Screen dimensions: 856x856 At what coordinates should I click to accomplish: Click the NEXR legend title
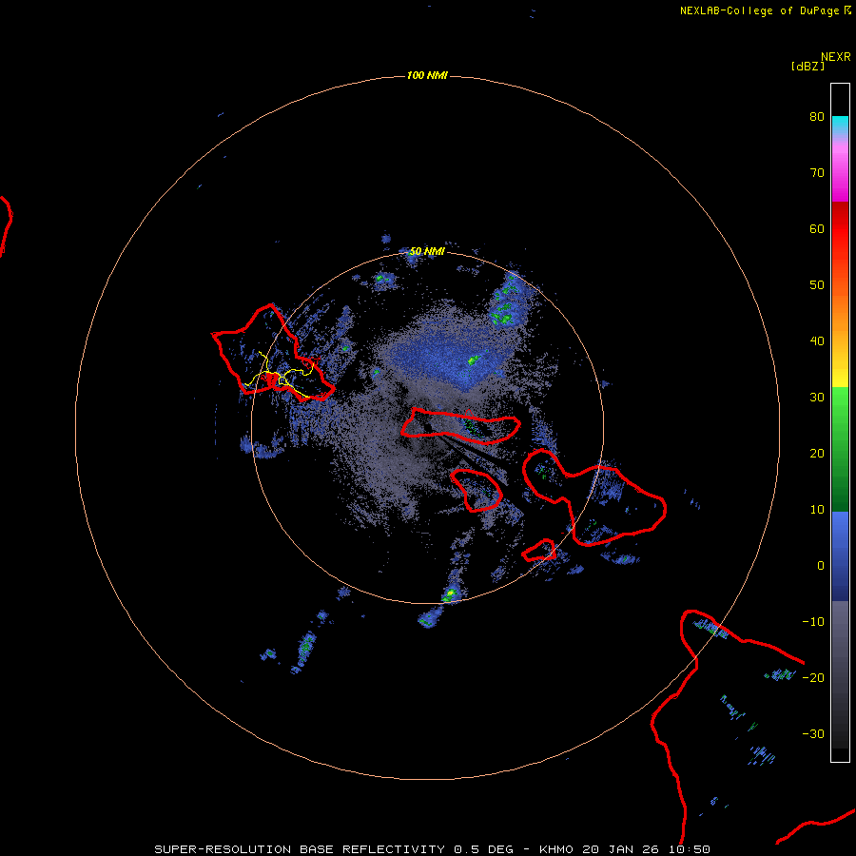[836, 57]
